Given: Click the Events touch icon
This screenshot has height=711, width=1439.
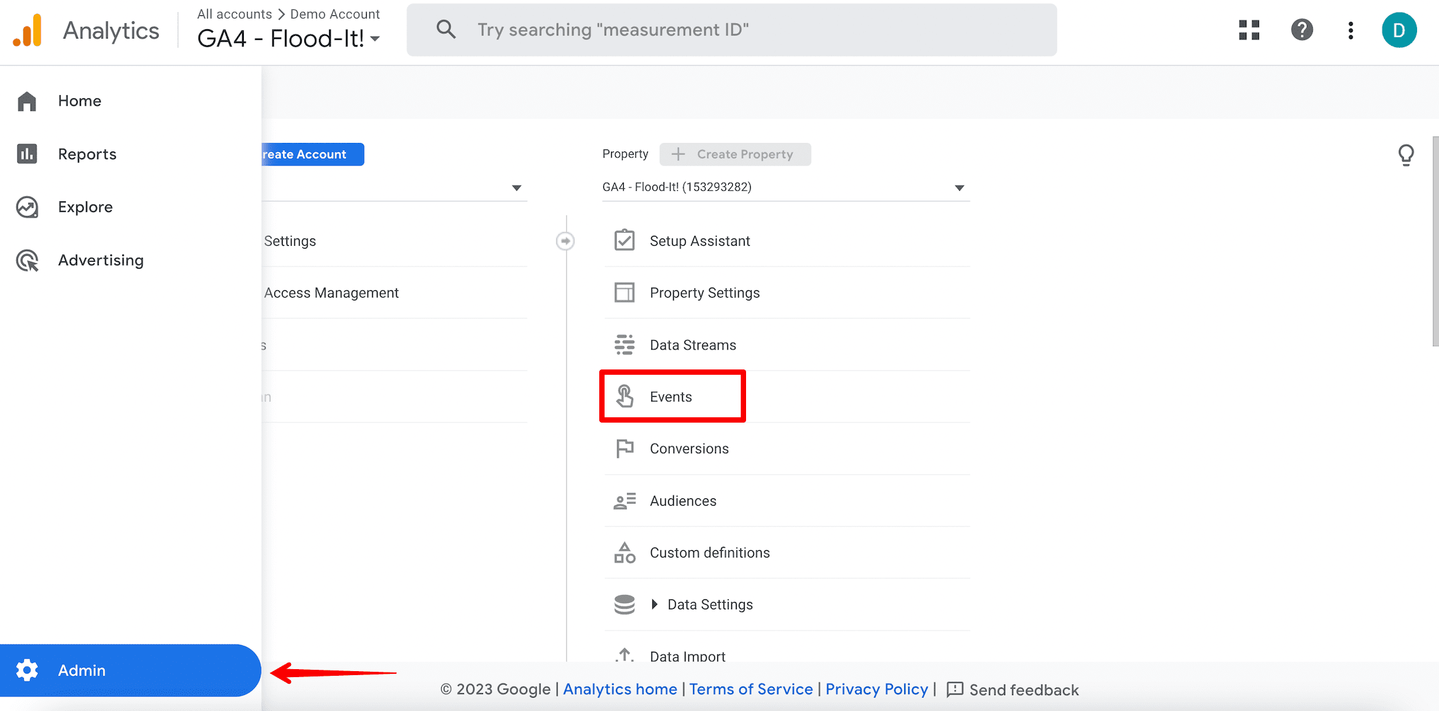Looking at the screenshot, I should pyautogui.click(x=624, y=397).
